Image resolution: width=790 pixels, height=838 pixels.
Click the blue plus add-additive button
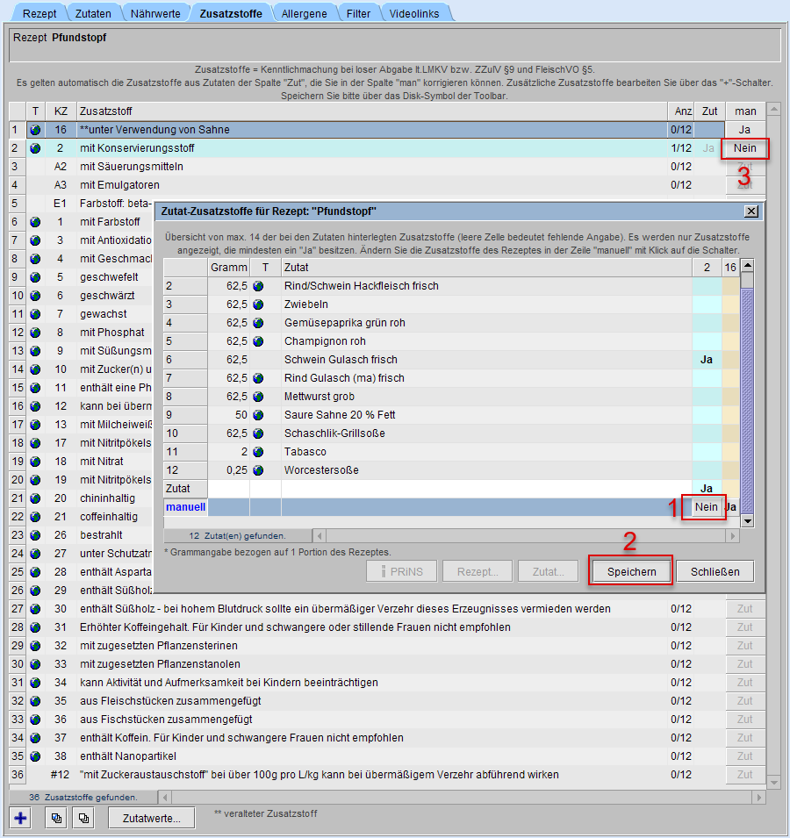[x=20, y=817]
